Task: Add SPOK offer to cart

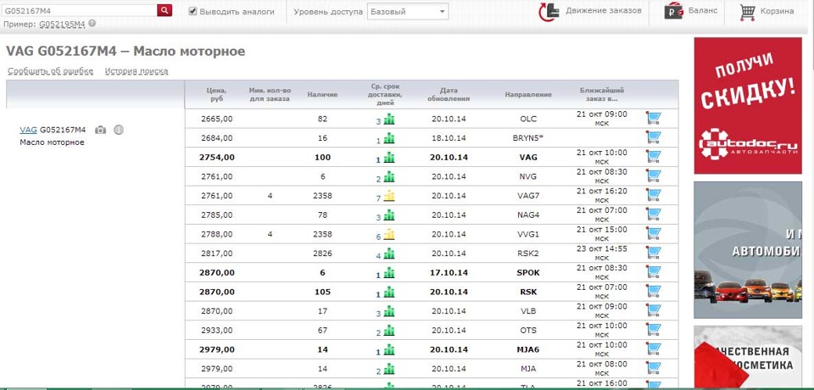Action: click(653, 272)
